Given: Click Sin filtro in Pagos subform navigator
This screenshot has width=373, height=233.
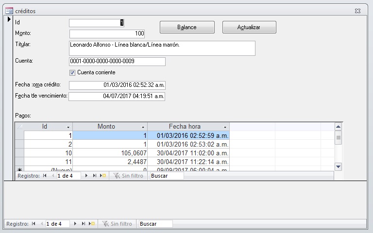Looking at the screenshot, I should click(x=128, y=176).
